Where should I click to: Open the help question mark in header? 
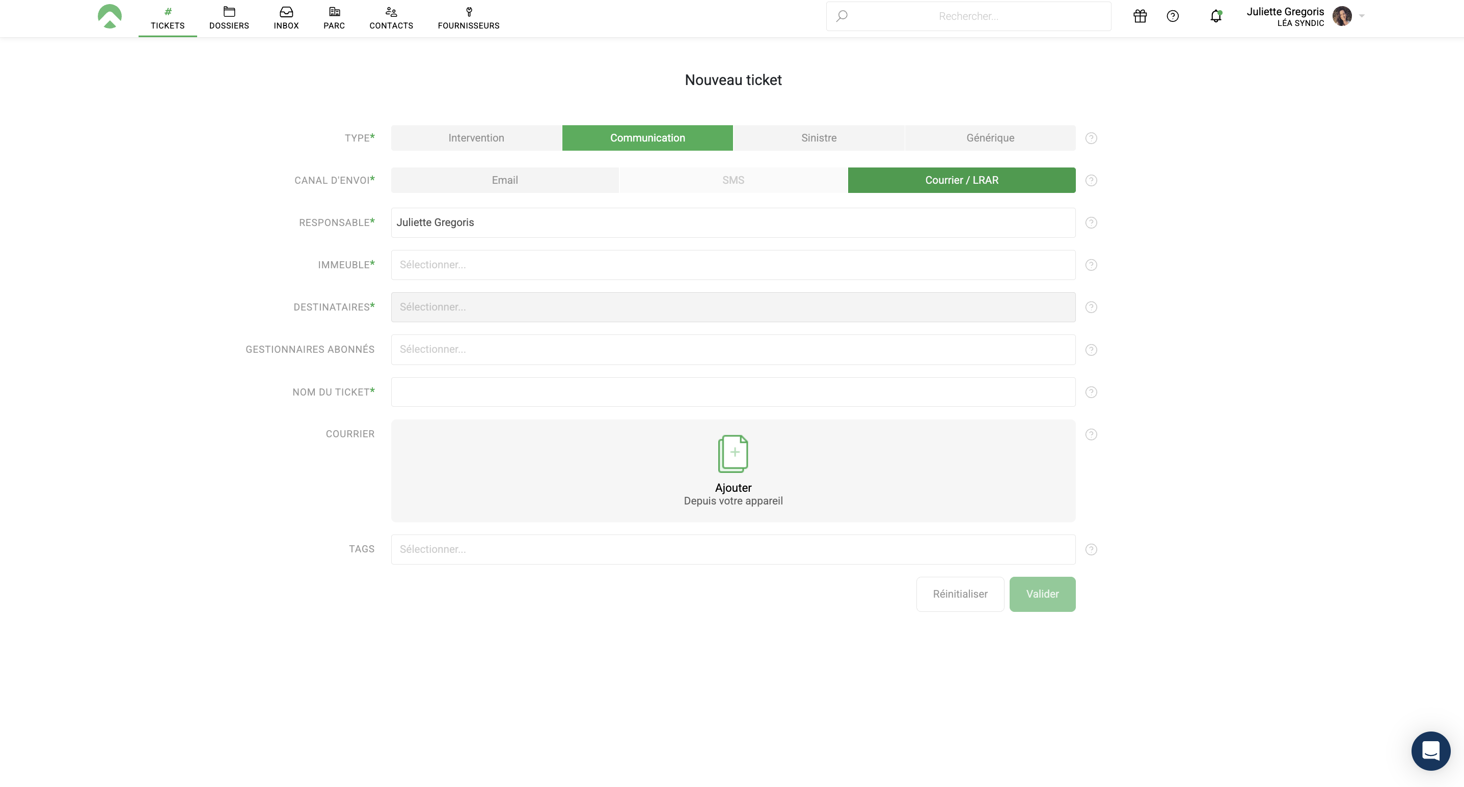coord(1173,16)
